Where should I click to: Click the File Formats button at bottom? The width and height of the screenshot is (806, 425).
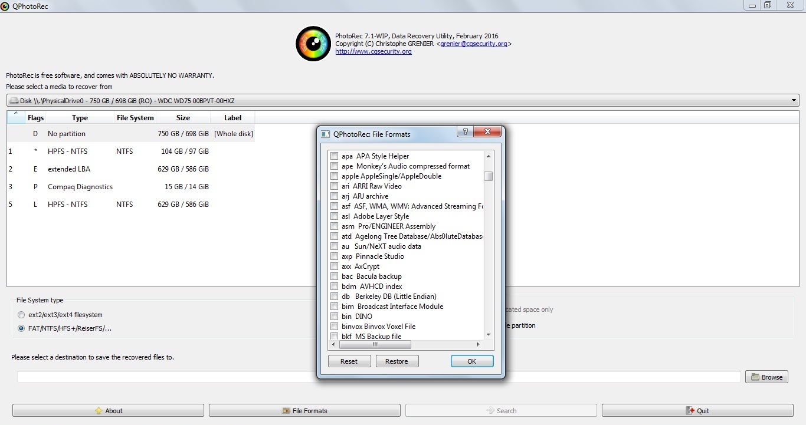tap(304, 411)
